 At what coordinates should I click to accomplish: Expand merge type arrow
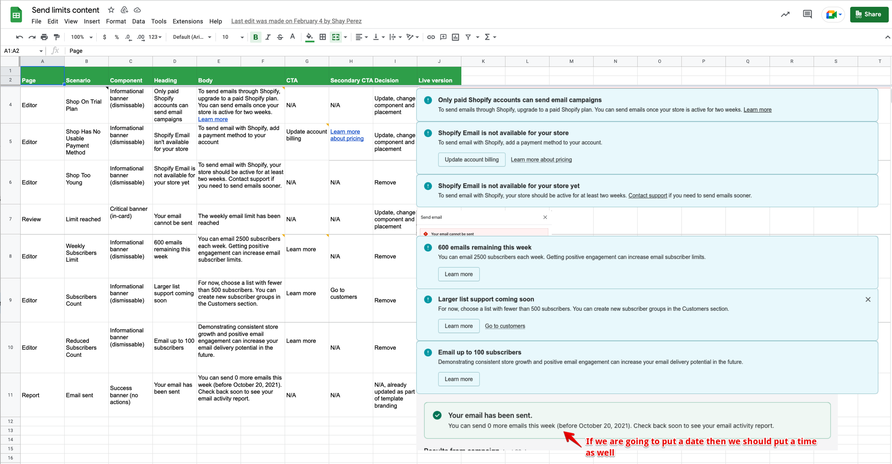345,37
